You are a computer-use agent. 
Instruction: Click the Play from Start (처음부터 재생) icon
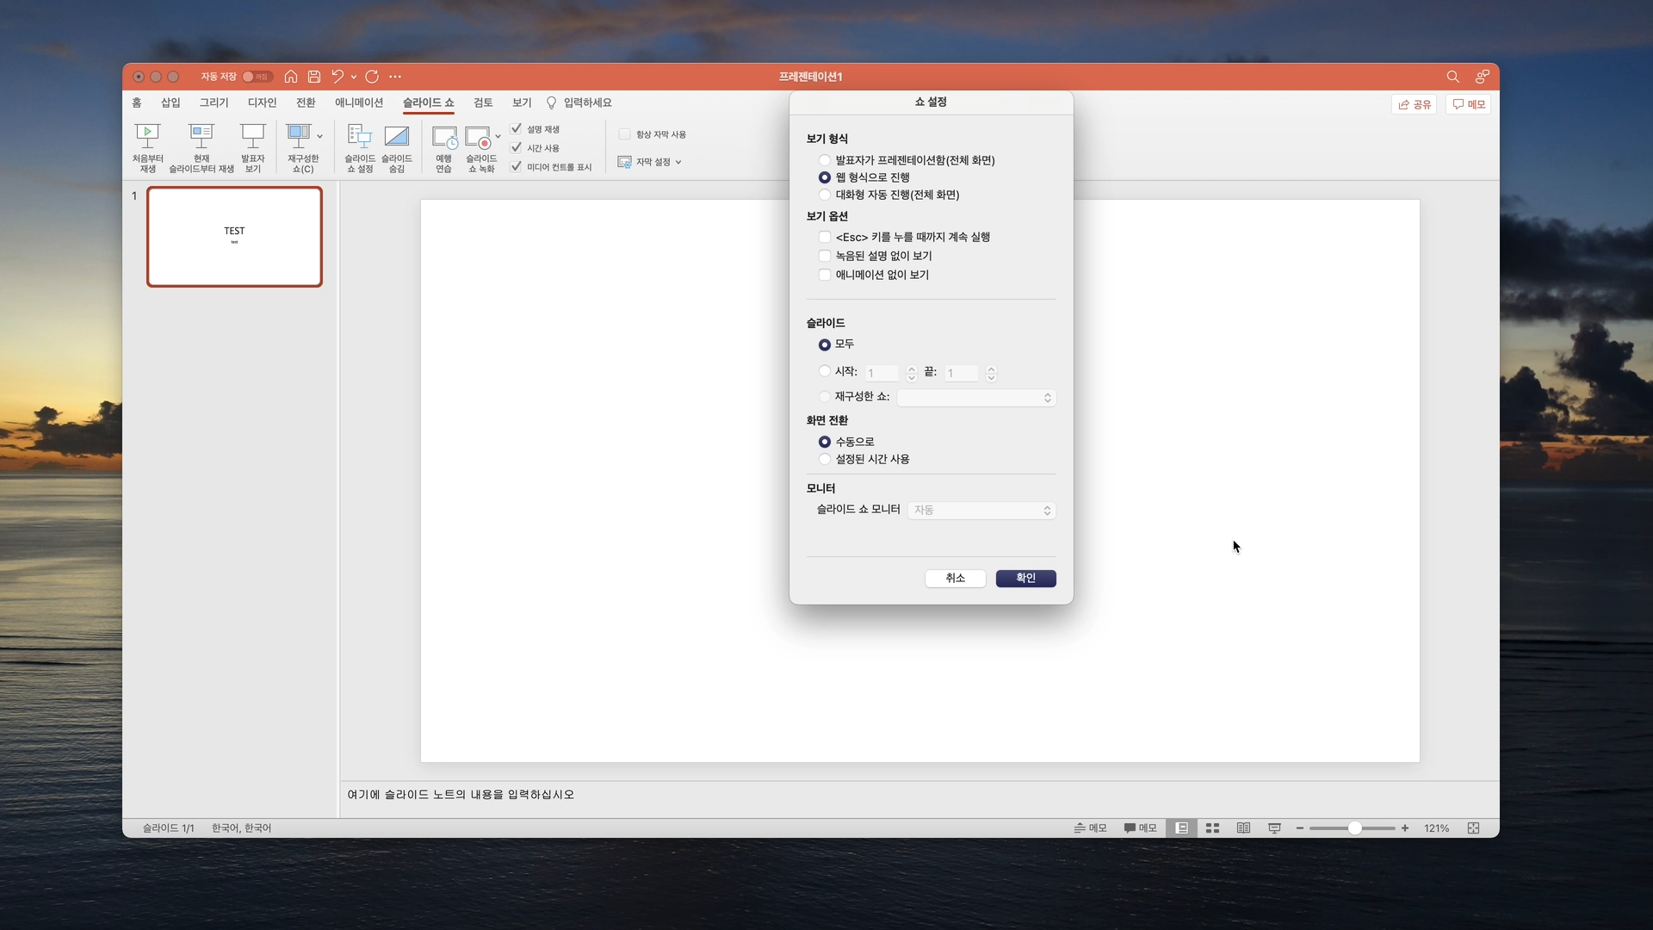coord(147,136)
